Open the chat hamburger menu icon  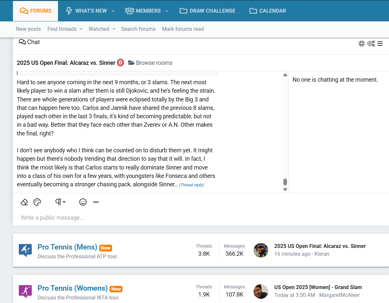(380, 43)
